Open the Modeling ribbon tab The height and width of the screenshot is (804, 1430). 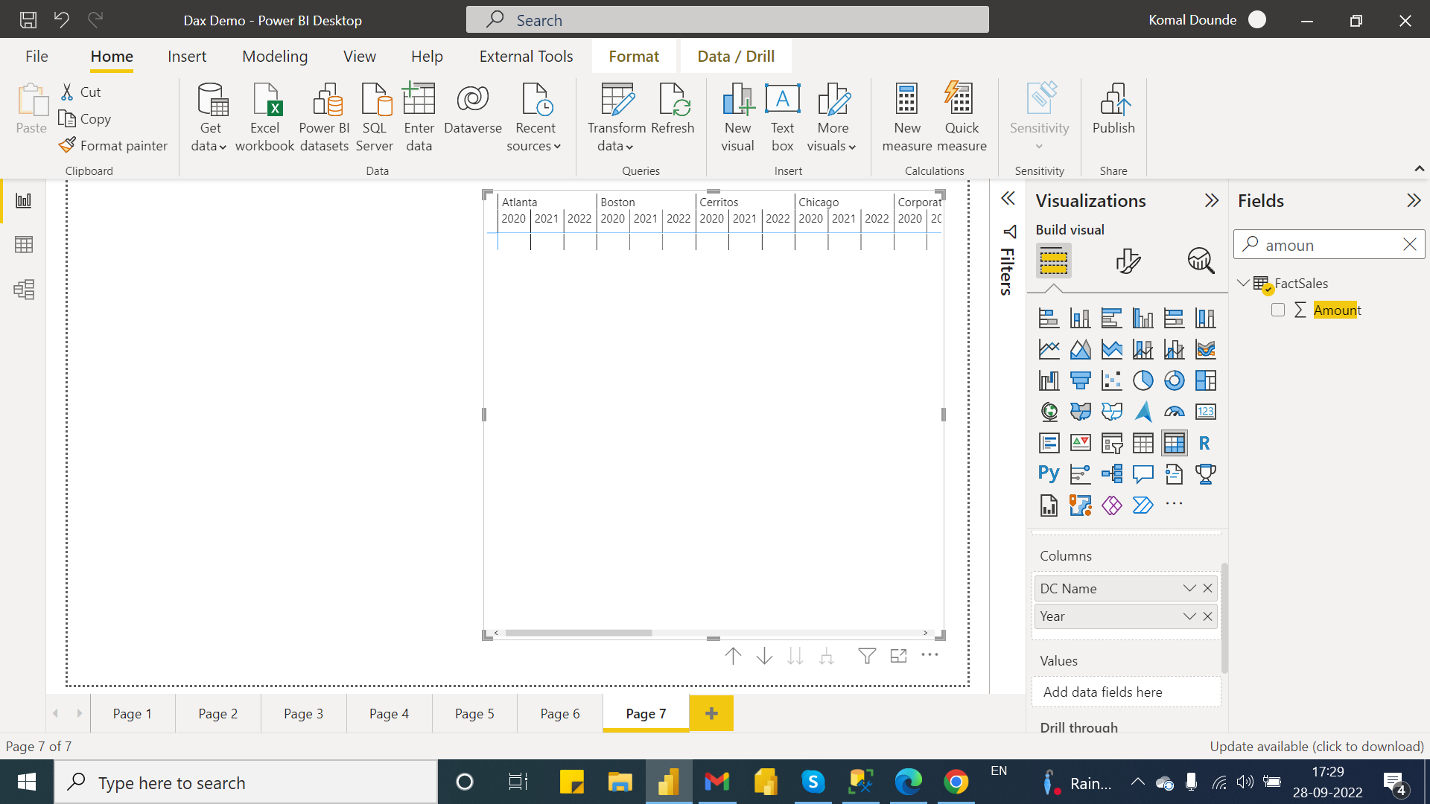pyautogui.click(x=275, y=57)
